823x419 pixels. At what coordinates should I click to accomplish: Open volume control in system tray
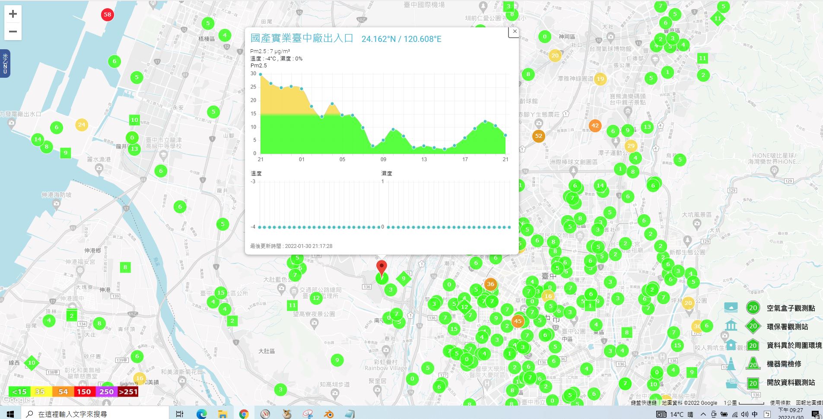[744, 414]
